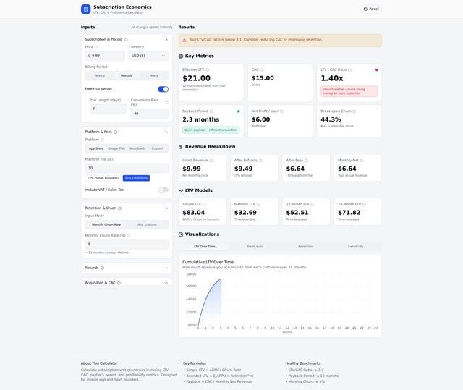The height and width of the screenshot is (390, 463).
Task: Choose Web/SaaS platform option
Action: pos(137,148)
